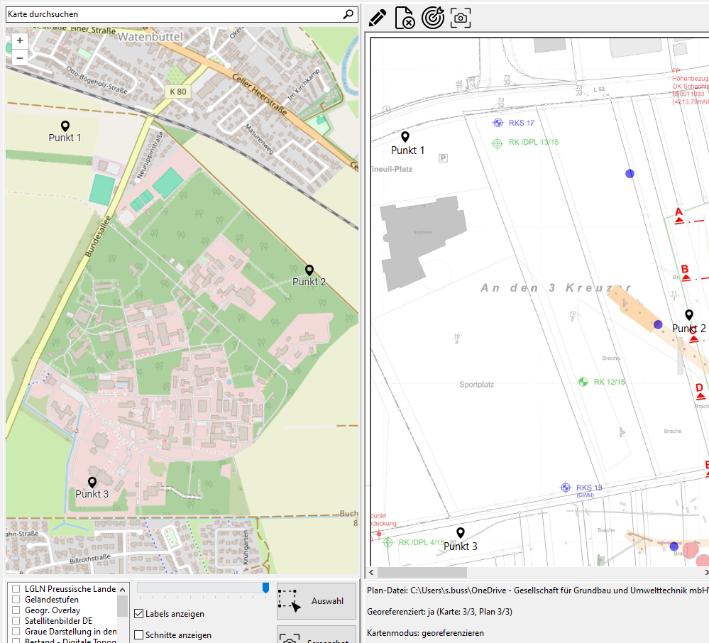
Task: Click Punkt 1 pin in the plan view
Action: pyautogui.click(x=405, y=137)
